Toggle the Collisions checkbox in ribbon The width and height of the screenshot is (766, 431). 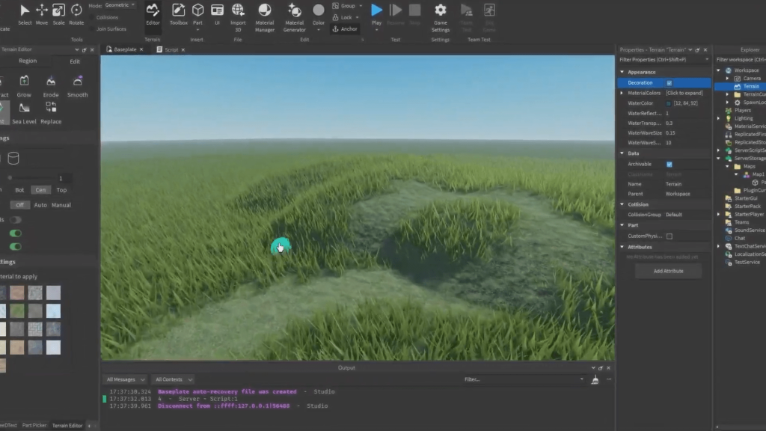click(x=92, y=18)
